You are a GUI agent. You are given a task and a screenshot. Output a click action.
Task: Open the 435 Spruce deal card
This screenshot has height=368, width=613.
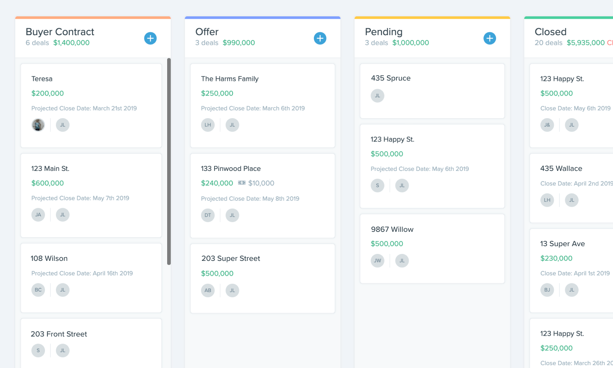pos(432,91)
